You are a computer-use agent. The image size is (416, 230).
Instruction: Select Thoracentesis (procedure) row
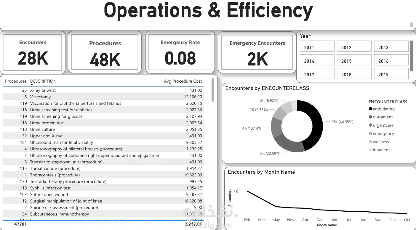[x=103, y=175]
